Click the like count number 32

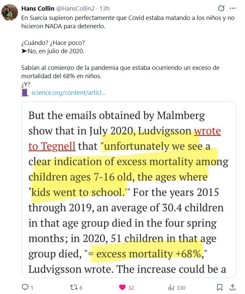coord(130,288)
